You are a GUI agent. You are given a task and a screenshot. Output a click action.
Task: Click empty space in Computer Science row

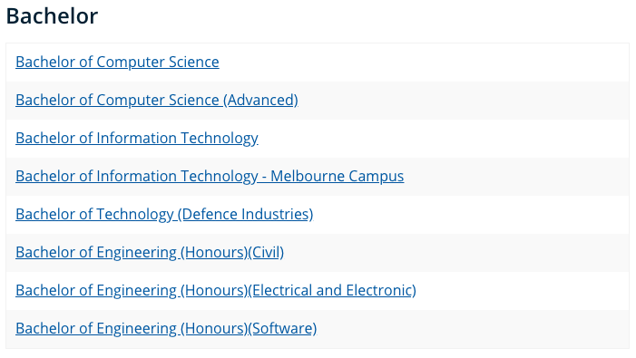422,63
